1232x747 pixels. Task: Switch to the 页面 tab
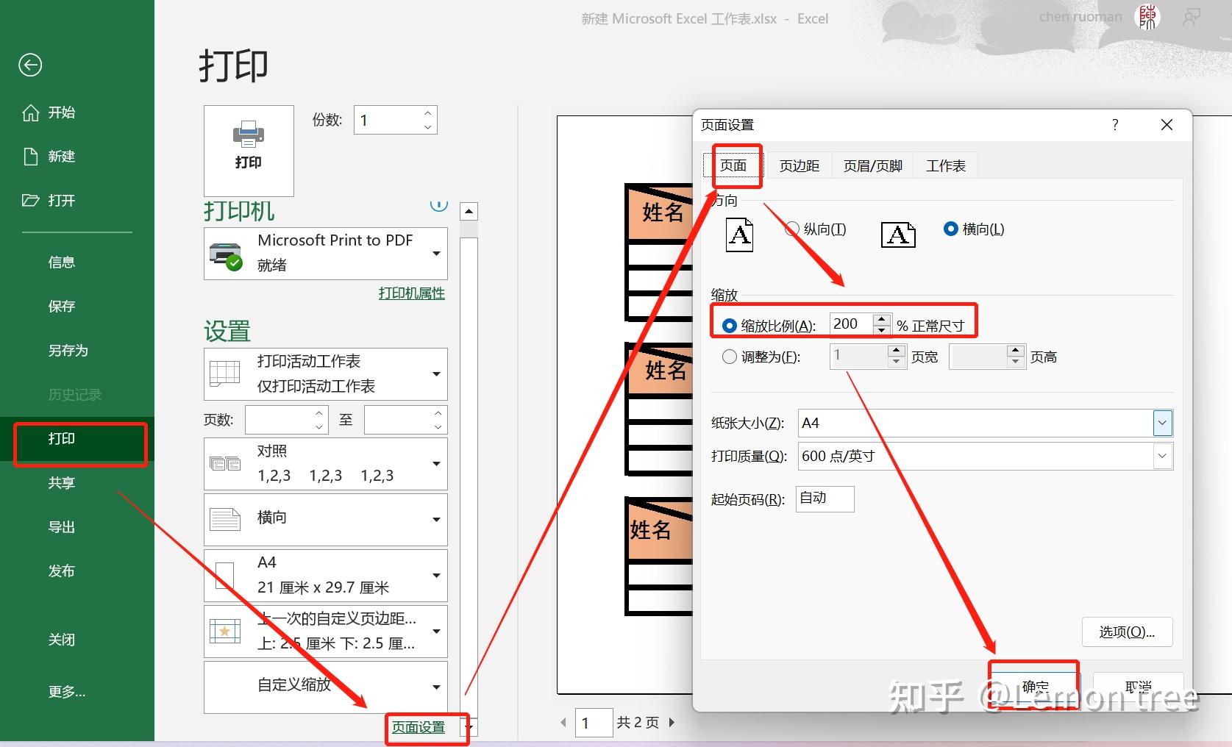733,166
